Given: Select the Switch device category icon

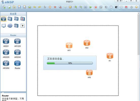Looking at the screenshot, I should [10, 19].
